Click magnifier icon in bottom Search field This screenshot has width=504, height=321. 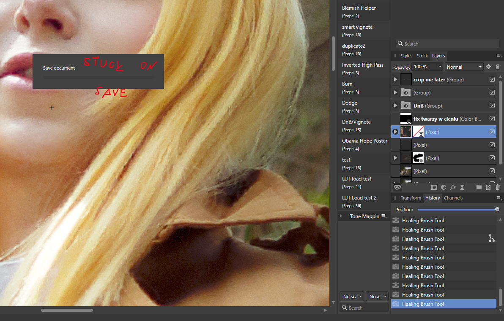(345, 308)
